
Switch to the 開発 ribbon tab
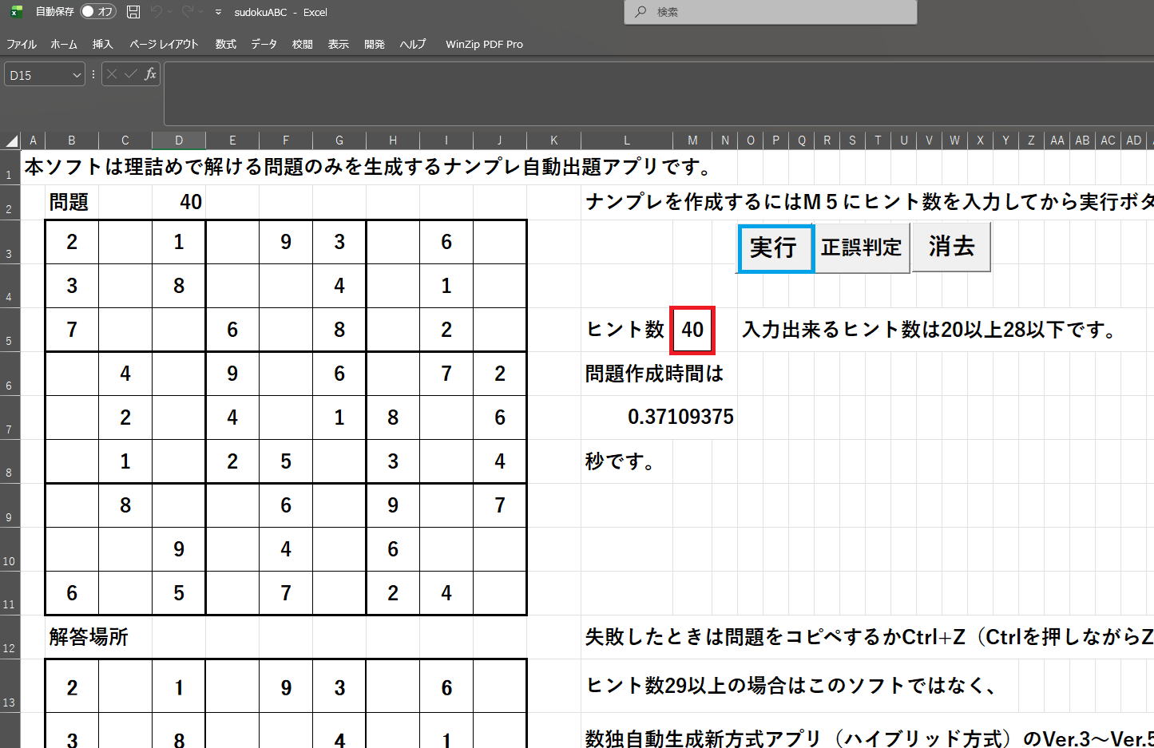pos(374,44)
